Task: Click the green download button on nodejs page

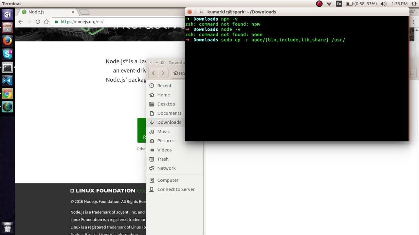Action: click(x=142, y=130)
